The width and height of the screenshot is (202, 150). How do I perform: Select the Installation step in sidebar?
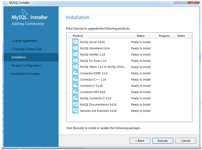pos(31,57)
